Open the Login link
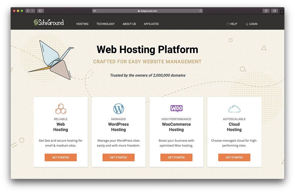The width and height of the screenshot is (295, 193). pyautogui.click(x=253, y=24)
